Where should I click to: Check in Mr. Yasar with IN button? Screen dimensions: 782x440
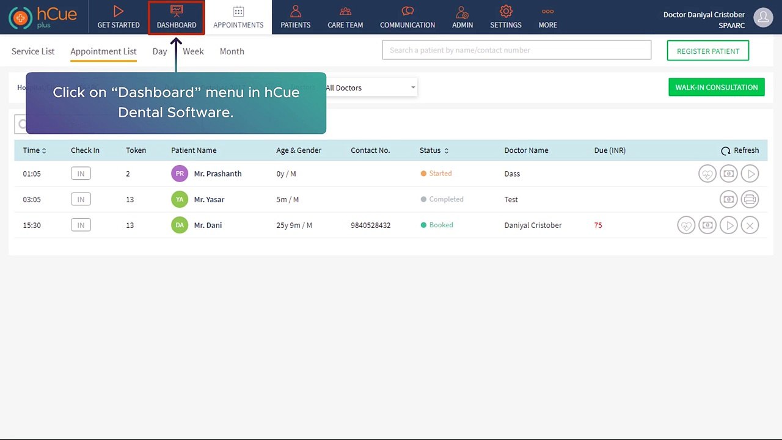pyautogui.click(x=81, y=199)
